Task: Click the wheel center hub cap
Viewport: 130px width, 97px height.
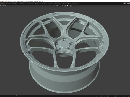Action: point(64,44)
